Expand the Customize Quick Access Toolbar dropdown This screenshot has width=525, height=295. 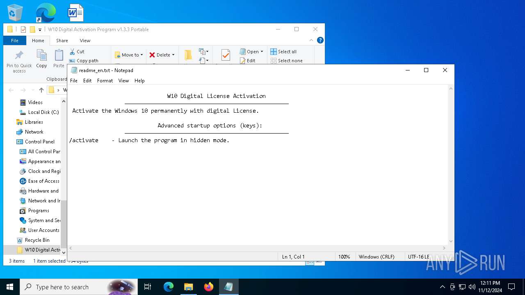tap(40, 29)
